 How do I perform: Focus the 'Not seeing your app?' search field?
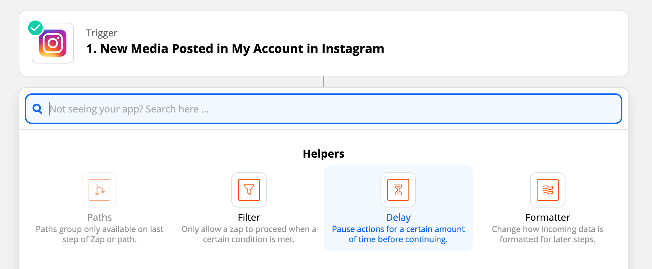pos(324,109)
